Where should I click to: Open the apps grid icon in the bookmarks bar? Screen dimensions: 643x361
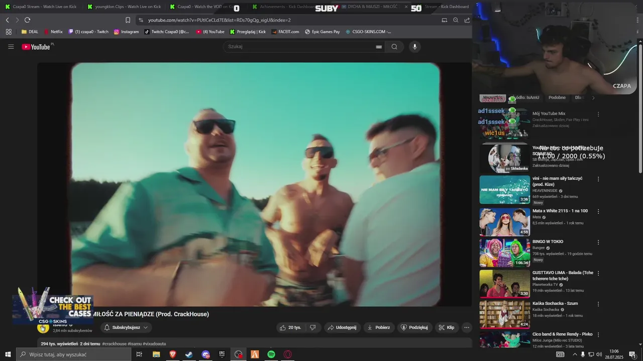click(9, 32)
